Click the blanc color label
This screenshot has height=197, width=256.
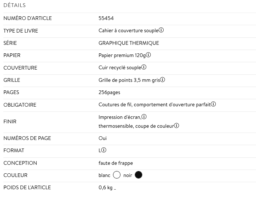105,175
